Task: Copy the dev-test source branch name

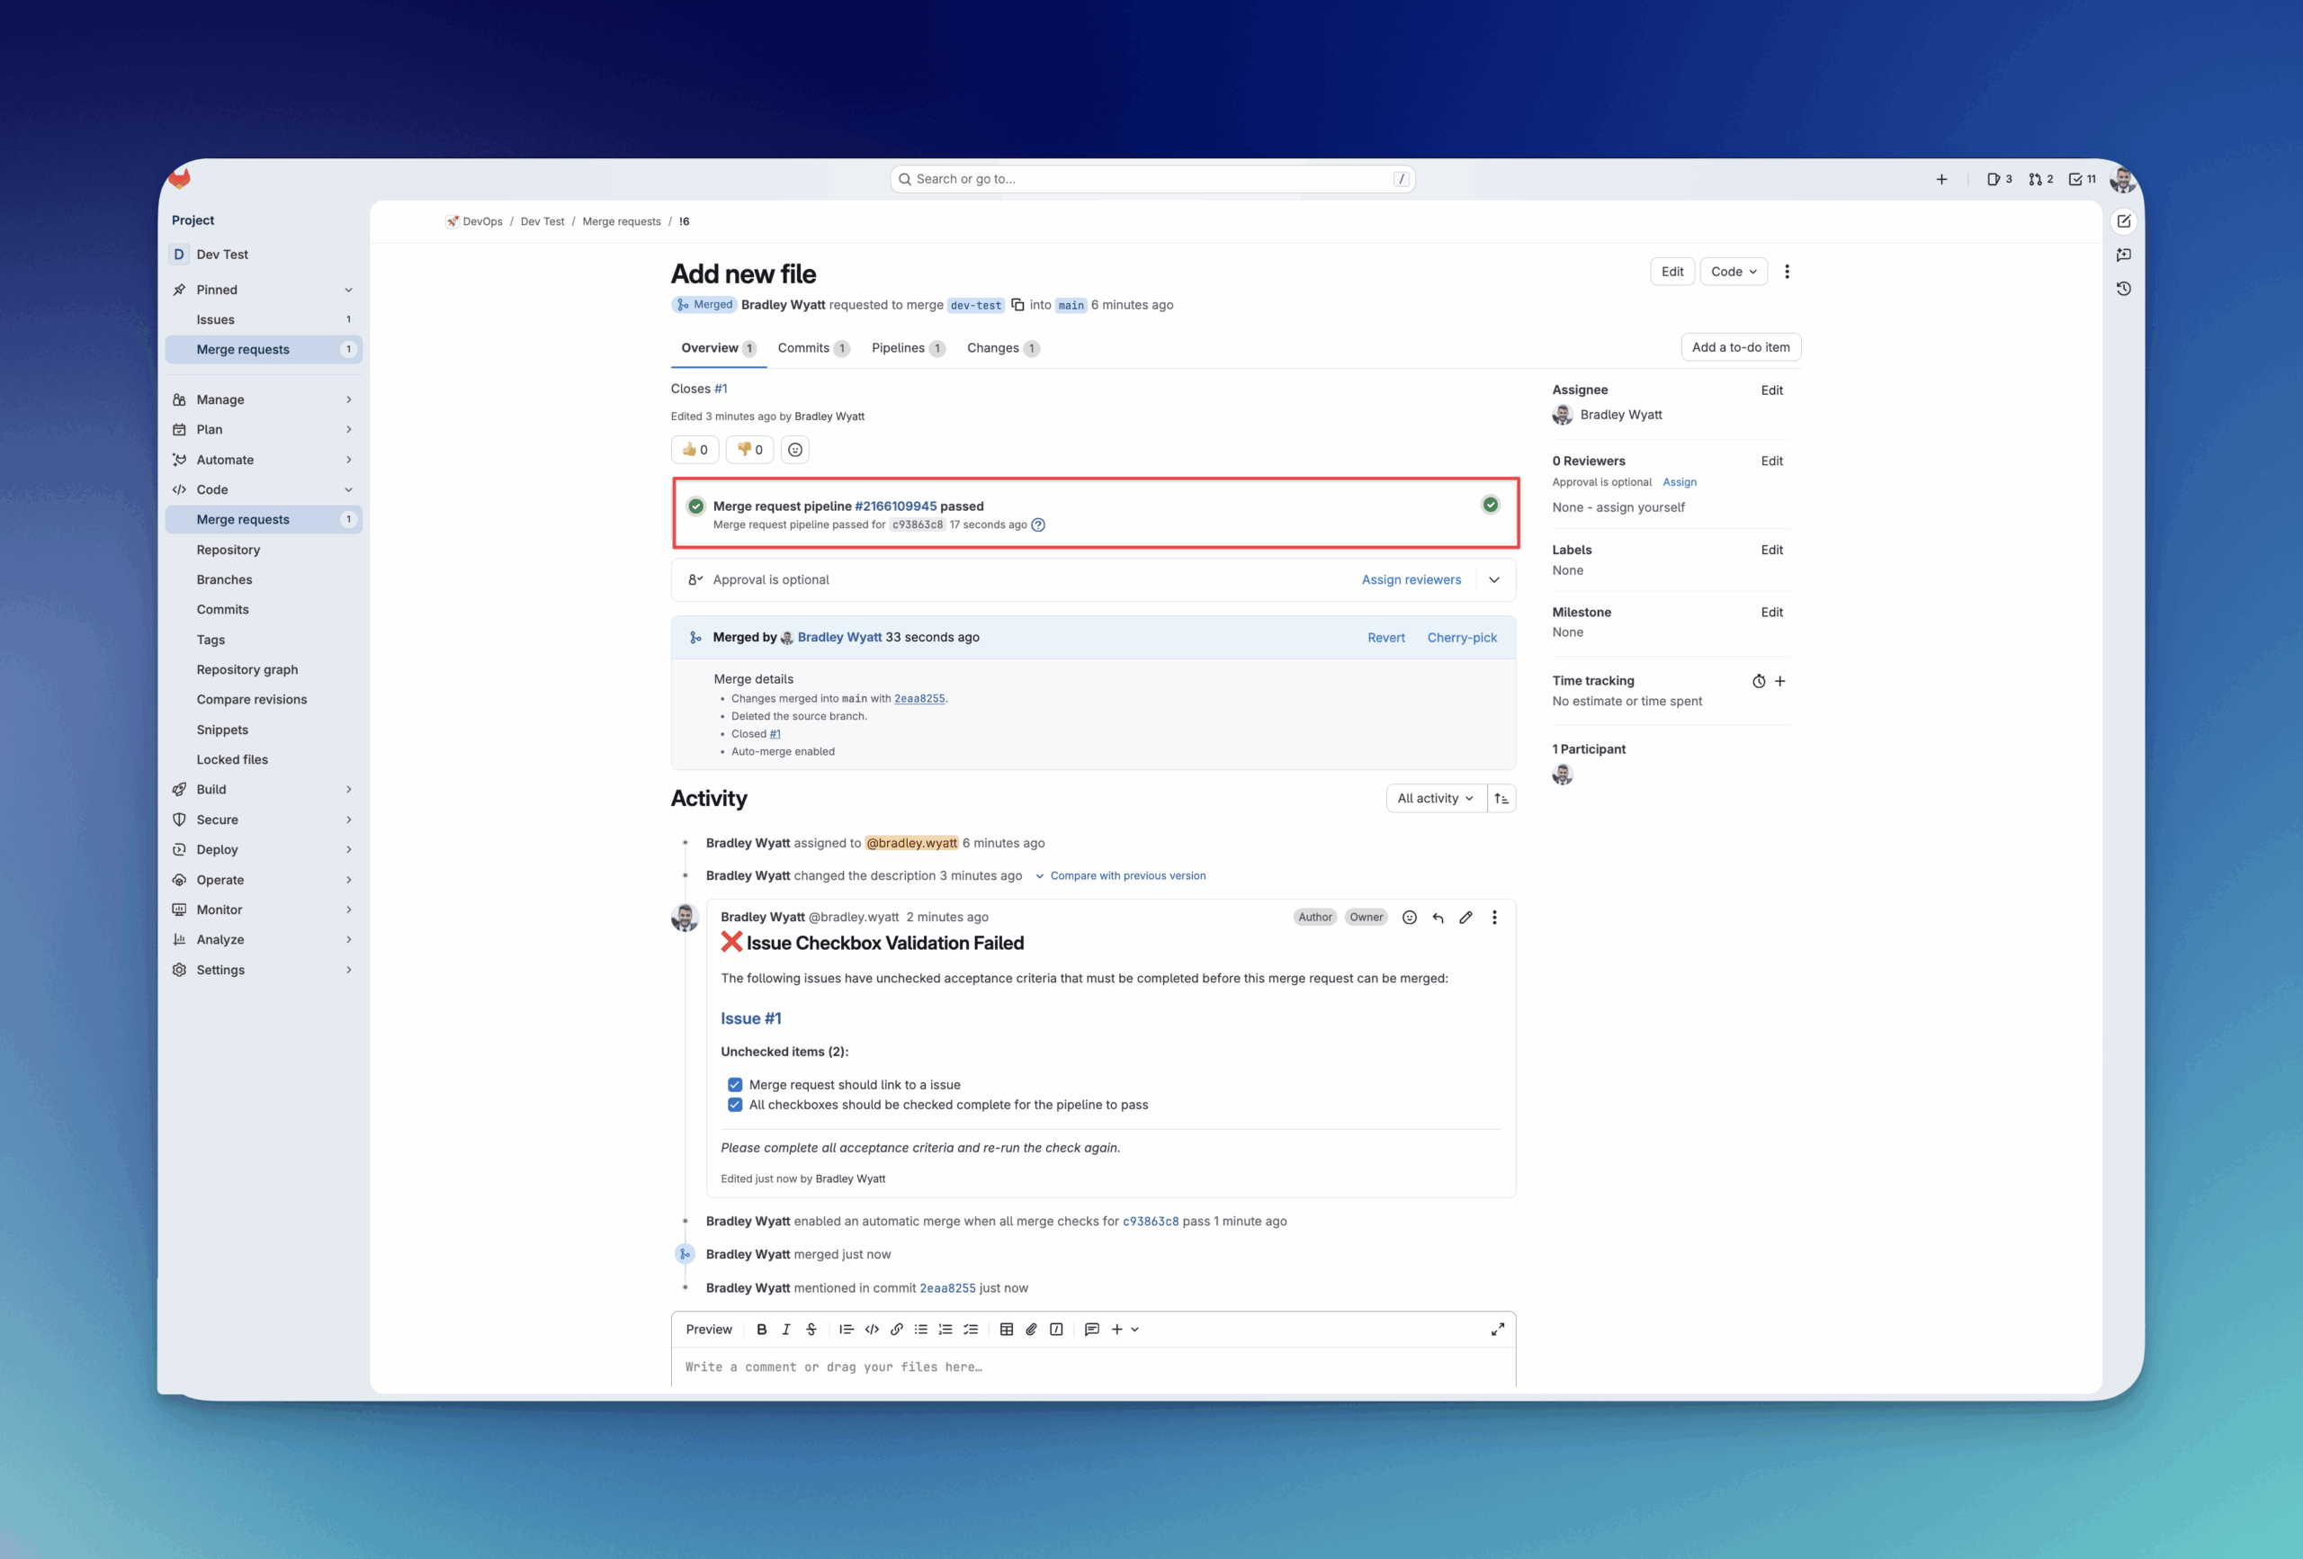Action: [1017, 305]
